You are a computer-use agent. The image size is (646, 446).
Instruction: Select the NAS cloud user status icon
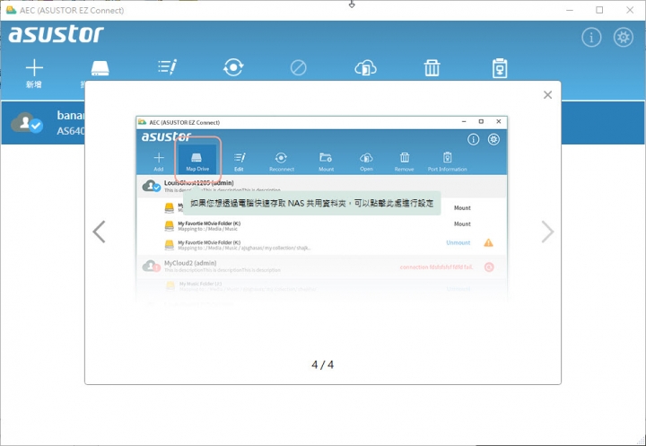pyautogui.click(x=27, y=123)
